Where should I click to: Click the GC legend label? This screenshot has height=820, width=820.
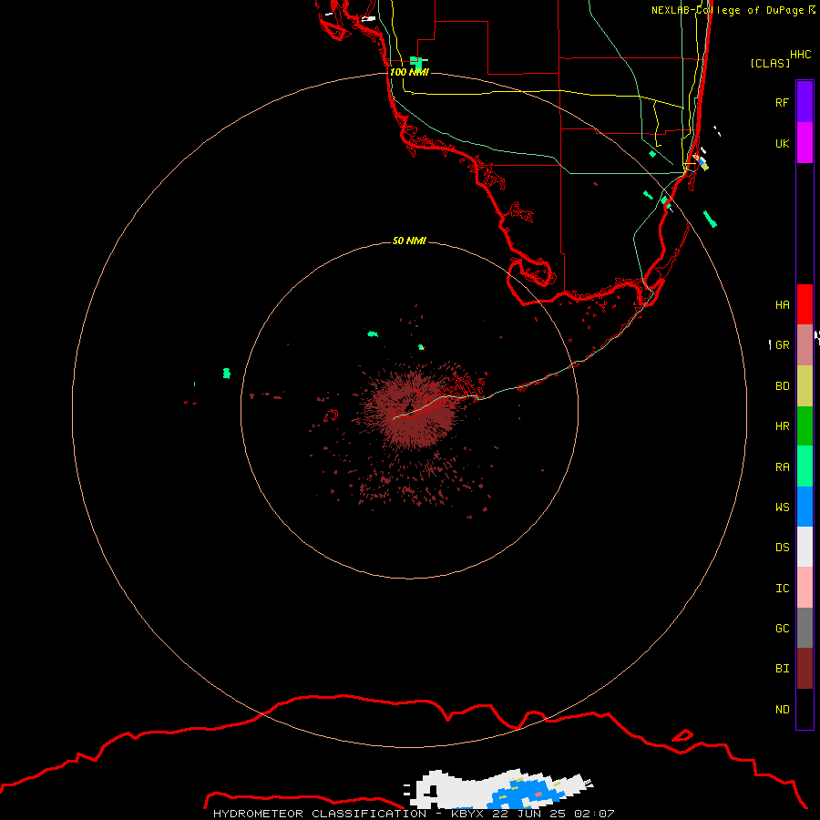click(783, 629)
